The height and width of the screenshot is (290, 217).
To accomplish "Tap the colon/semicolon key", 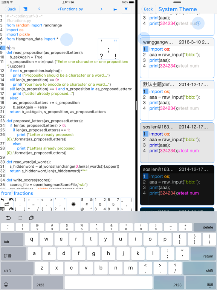I will click(168, 254).
